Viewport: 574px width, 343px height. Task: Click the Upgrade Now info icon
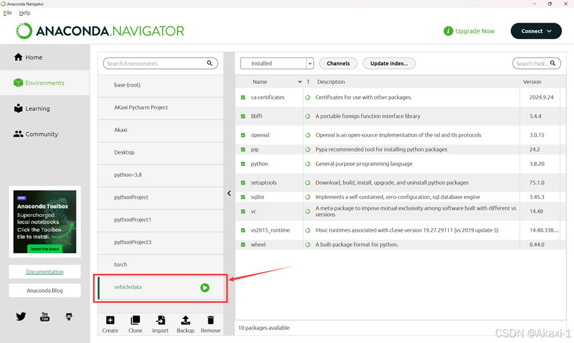(448, 31)
